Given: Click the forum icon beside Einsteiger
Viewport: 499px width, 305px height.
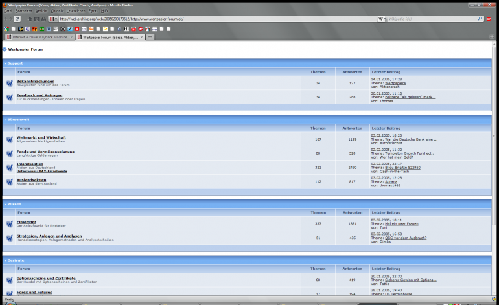Looking at the screenshot, I should point(10,224).
